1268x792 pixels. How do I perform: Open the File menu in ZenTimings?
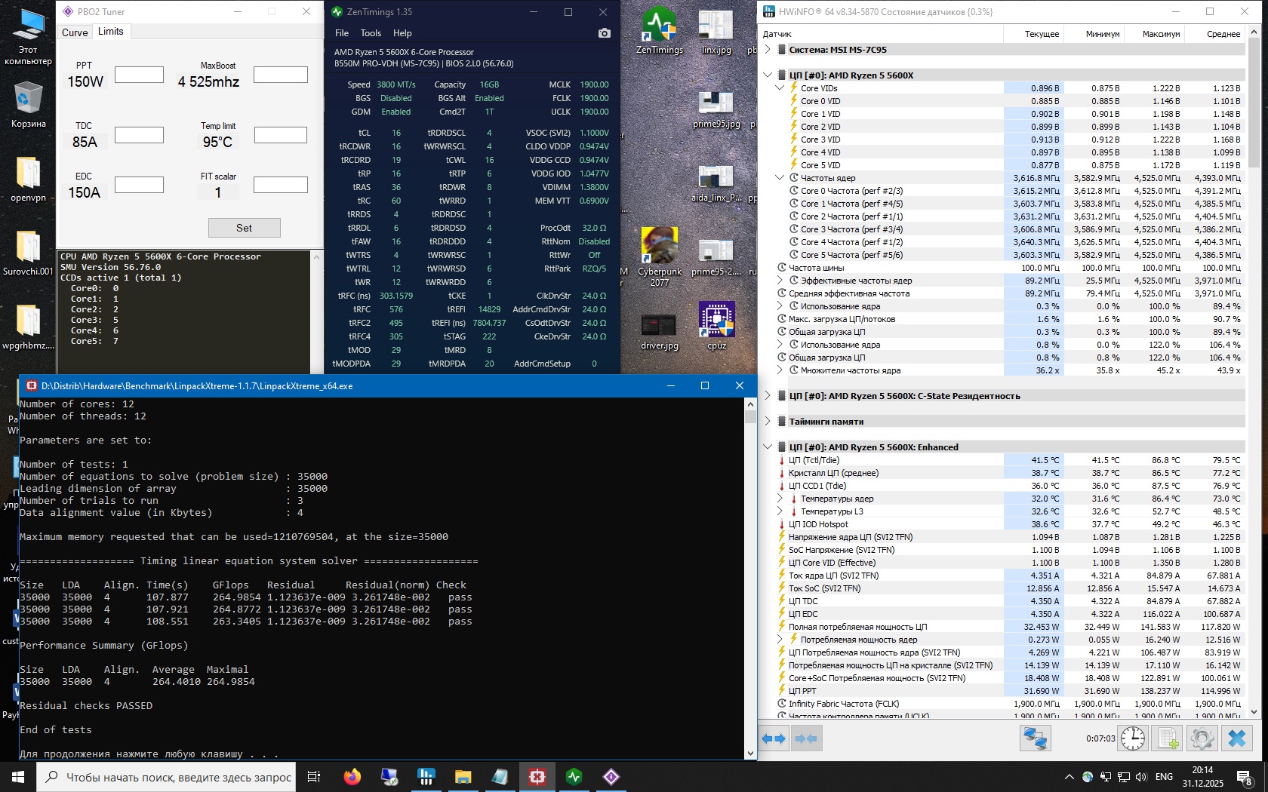(342, 33)
